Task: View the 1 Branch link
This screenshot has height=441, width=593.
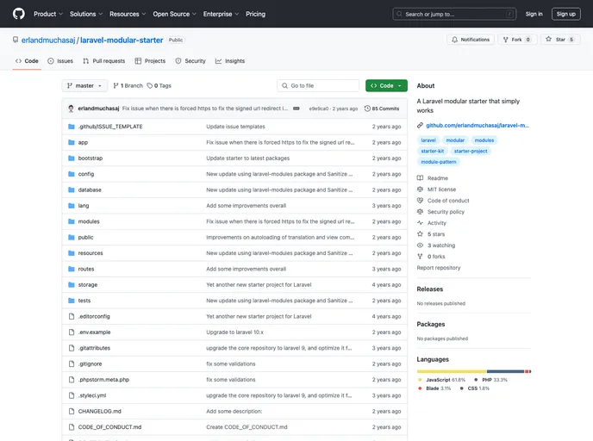Action: point(128,86)
